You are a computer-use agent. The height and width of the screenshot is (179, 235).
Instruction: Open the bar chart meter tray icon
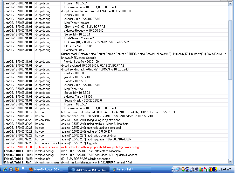211,170
